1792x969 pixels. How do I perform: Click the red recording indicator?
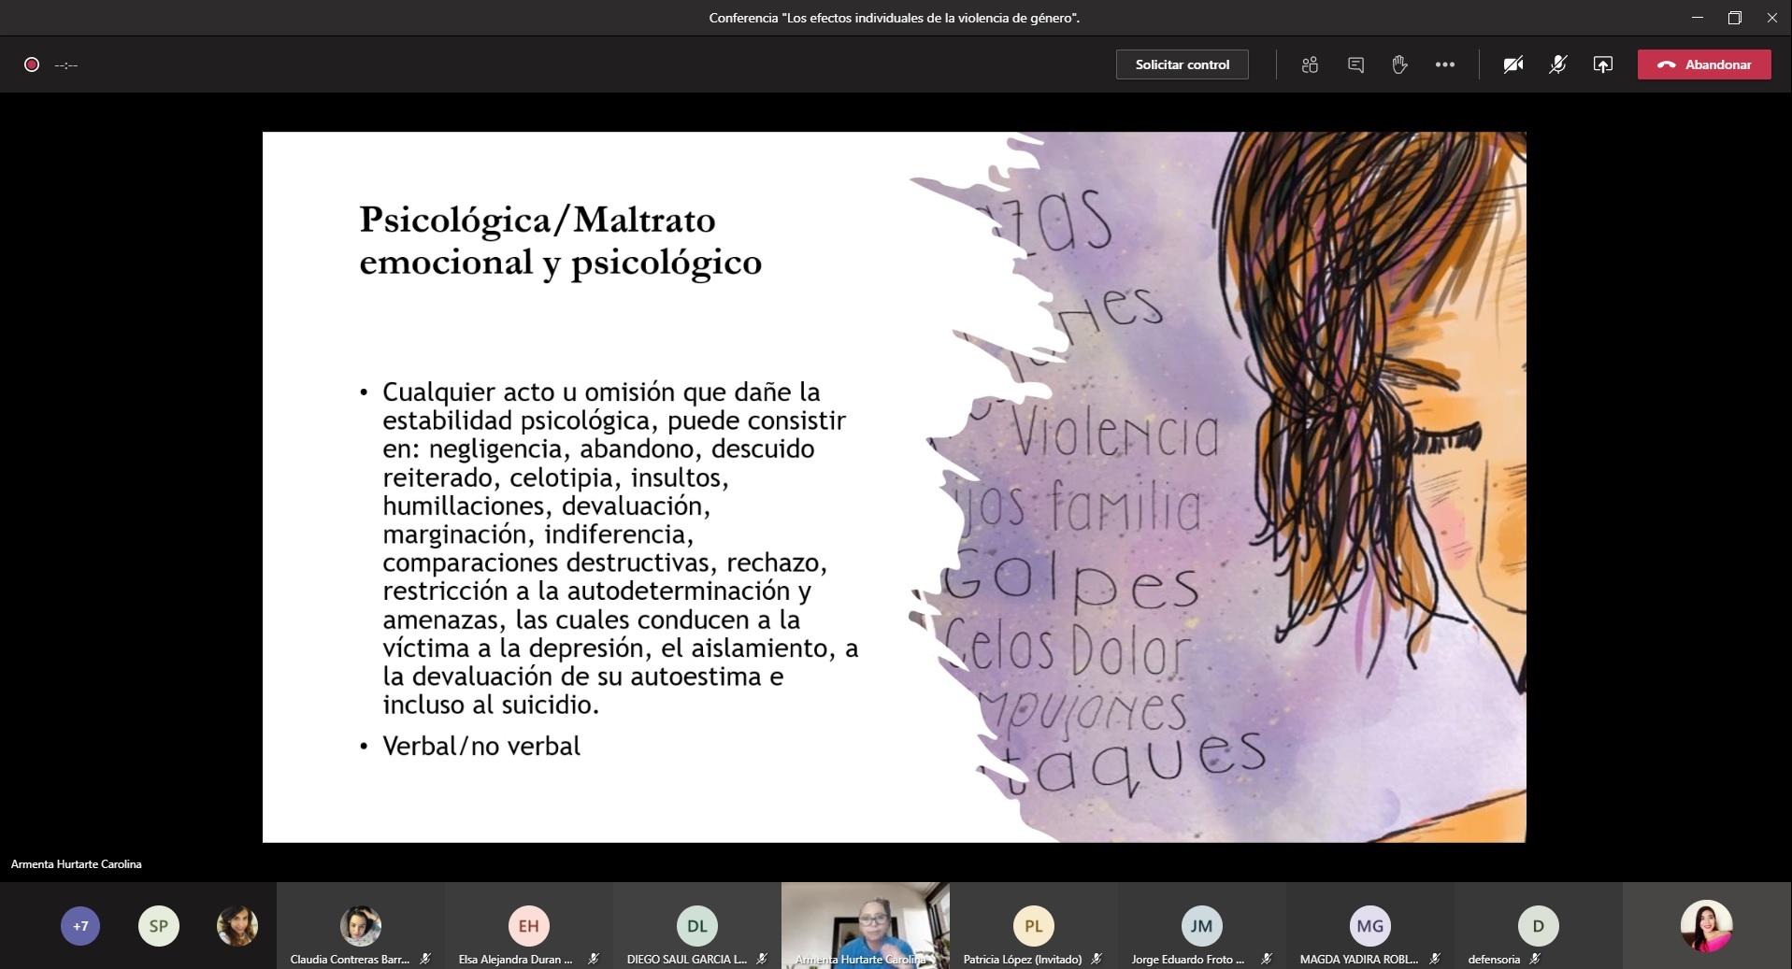coord(32,64)
